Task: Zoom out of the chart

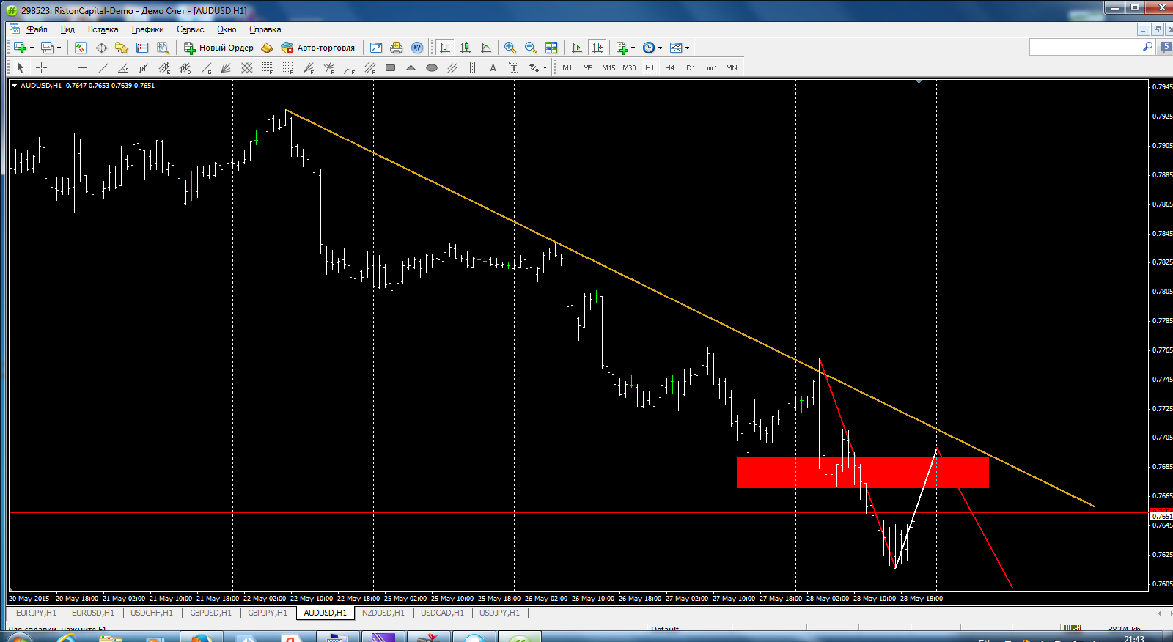Action: (x=531, y=48)
